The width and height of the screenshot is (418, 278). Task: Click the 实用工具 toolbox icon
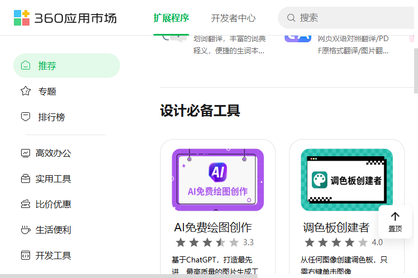click(x=26, y=178)
